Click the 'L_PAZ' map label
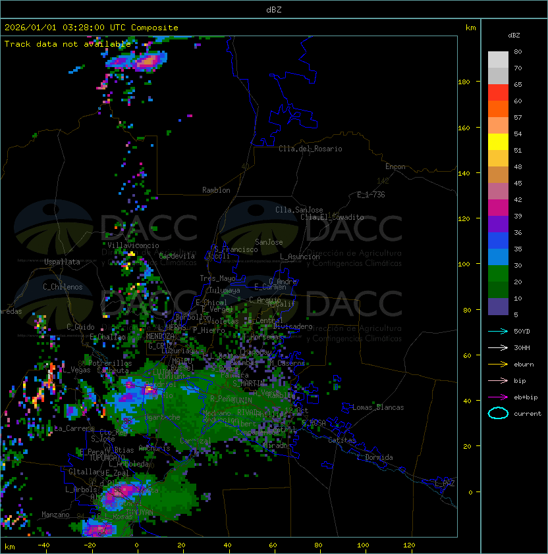This screenshot has height=554, width=548. click(445, 484)
